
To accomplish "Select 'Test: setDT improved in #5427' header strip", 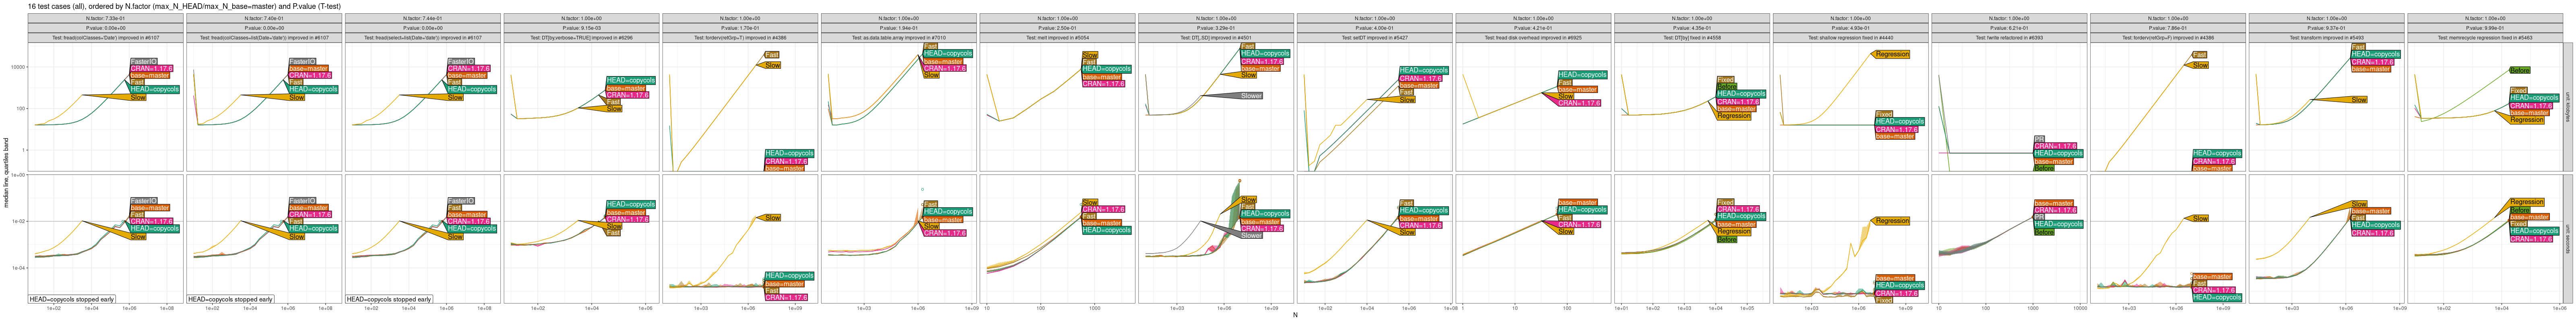I will click(1374, 38).
